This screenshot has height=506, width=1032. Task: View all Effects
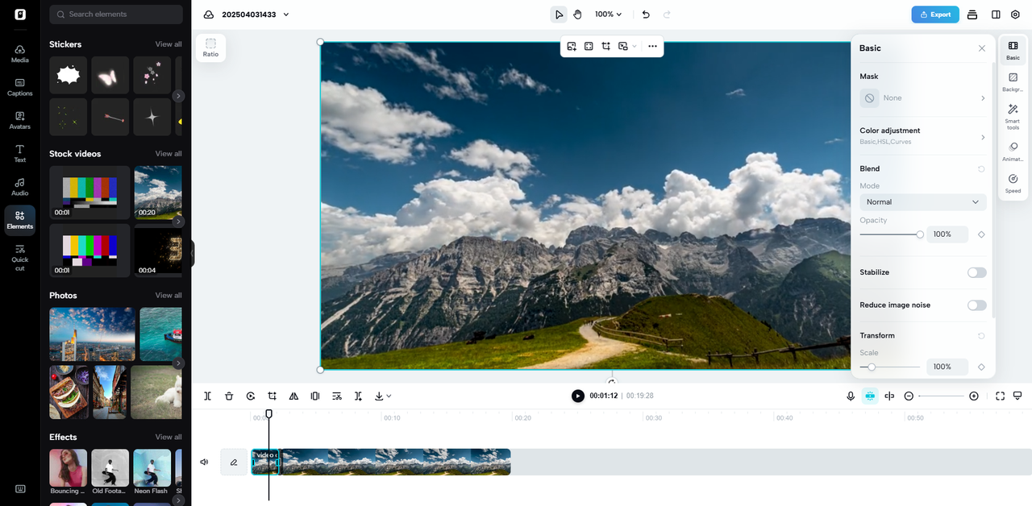[169, 438]
